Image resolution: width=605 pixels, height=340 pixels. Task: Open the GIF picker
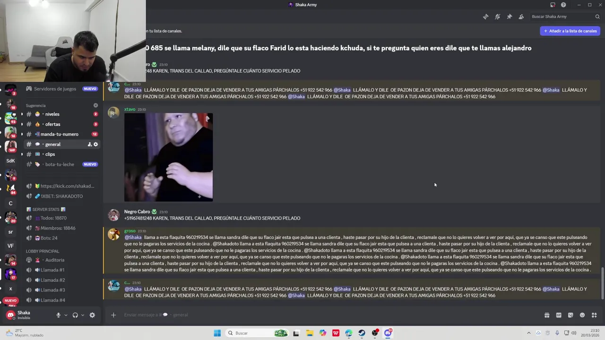559,315
